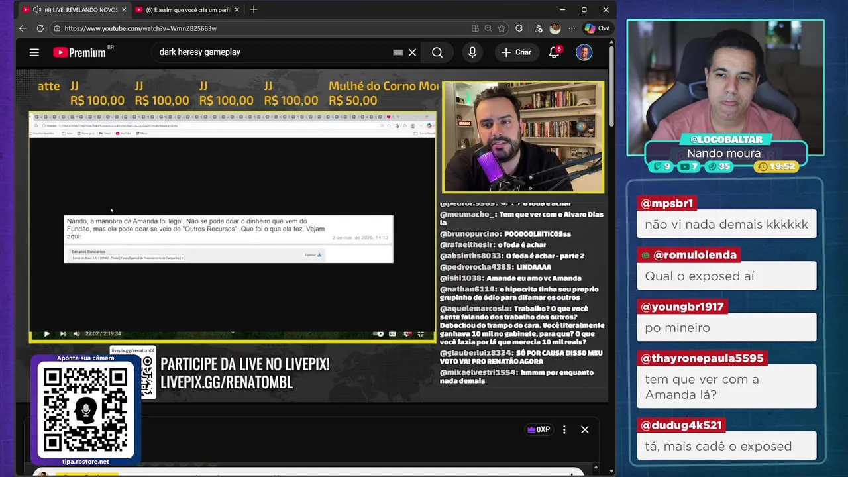Screen dimensions: 848x477
Task: Click 'LIVEPIX.GG/RENATOMBL' text
Action: pos(227,382)
